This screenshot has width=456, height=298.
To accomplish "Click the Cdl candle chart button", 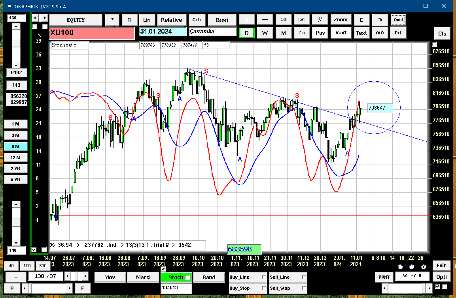I will point(284,20).
